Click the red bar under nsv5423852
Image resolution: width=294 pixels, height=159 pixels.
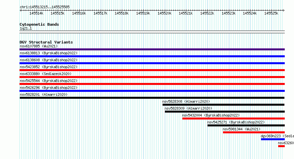tap(152, 70)
